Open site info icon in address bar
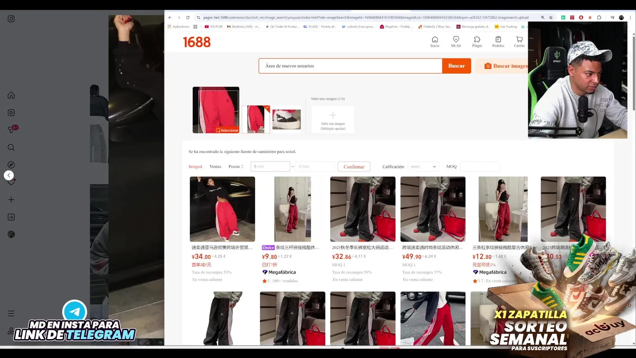636x358 pixels. (x=198, y=17)
